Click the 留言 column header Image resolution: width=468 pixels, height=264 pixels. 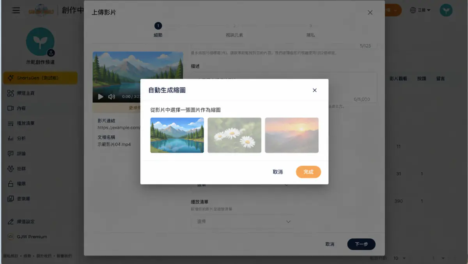click(440, 78)
